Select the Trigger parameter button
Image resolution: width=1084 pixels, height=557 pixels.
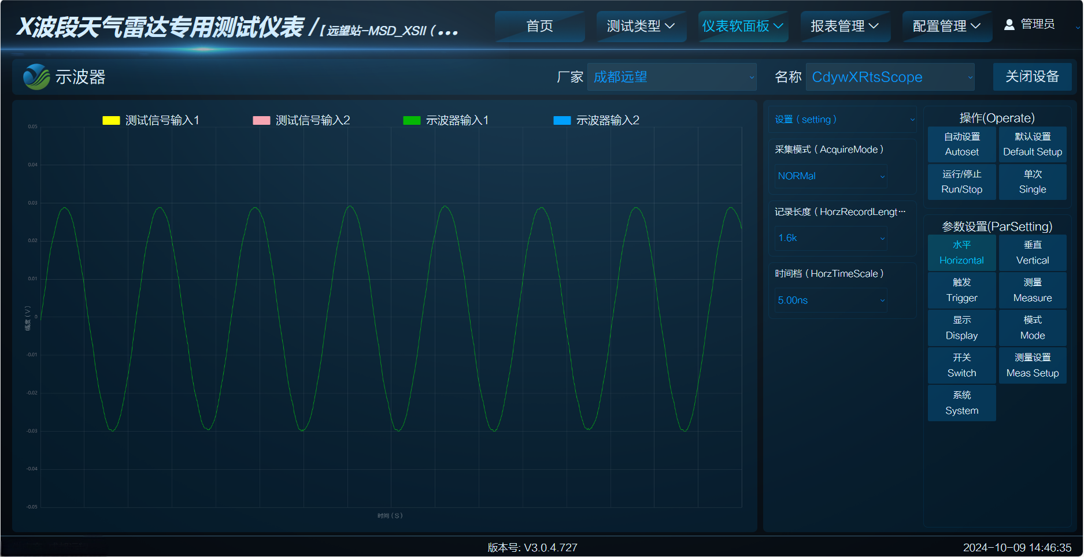pyautogui.click(x=961, y=290)
